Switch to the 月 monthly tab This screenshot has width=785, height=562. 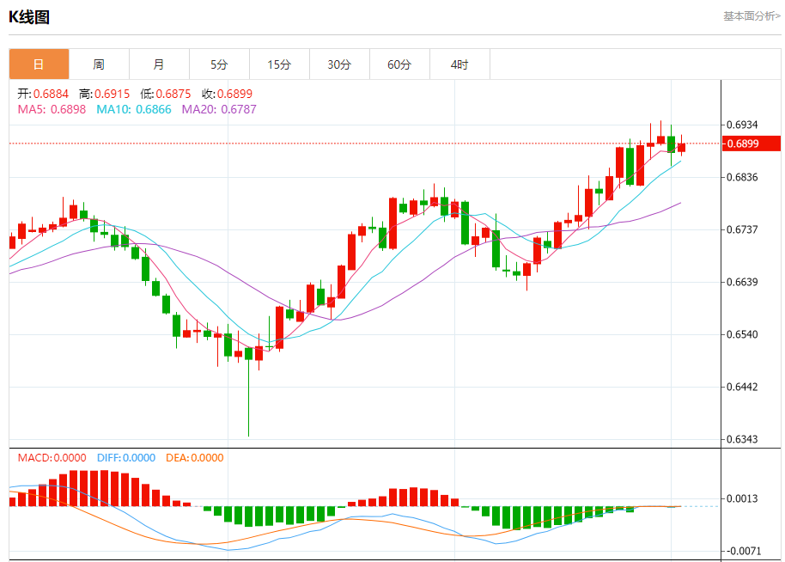pyautogui.click(x=159, y=64)
